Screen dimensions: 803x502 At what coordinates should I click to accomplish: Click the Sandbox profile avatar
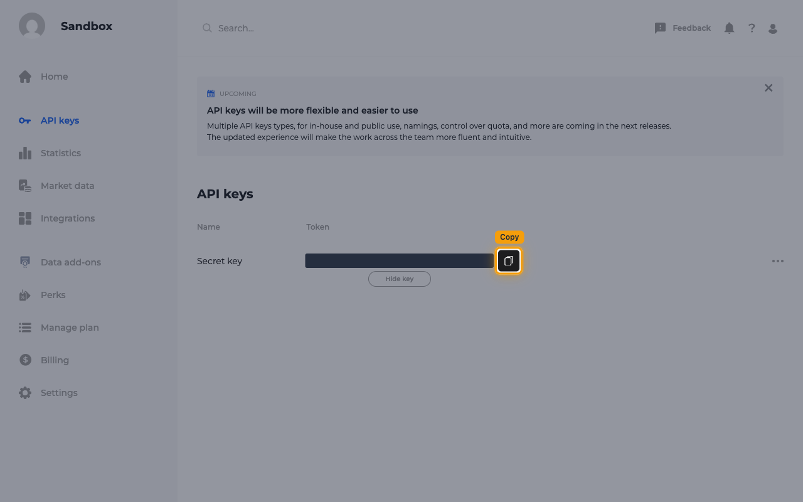pos(32,26)
